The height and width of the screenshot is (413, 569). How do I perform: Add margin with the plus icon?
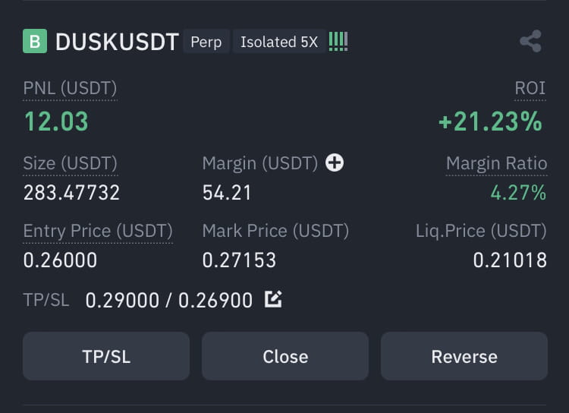point(335,162)
